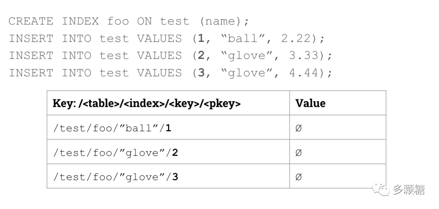Click the CREATE INDEX foo statement line
The image size is (439, 209).
(x=128, y=21)
